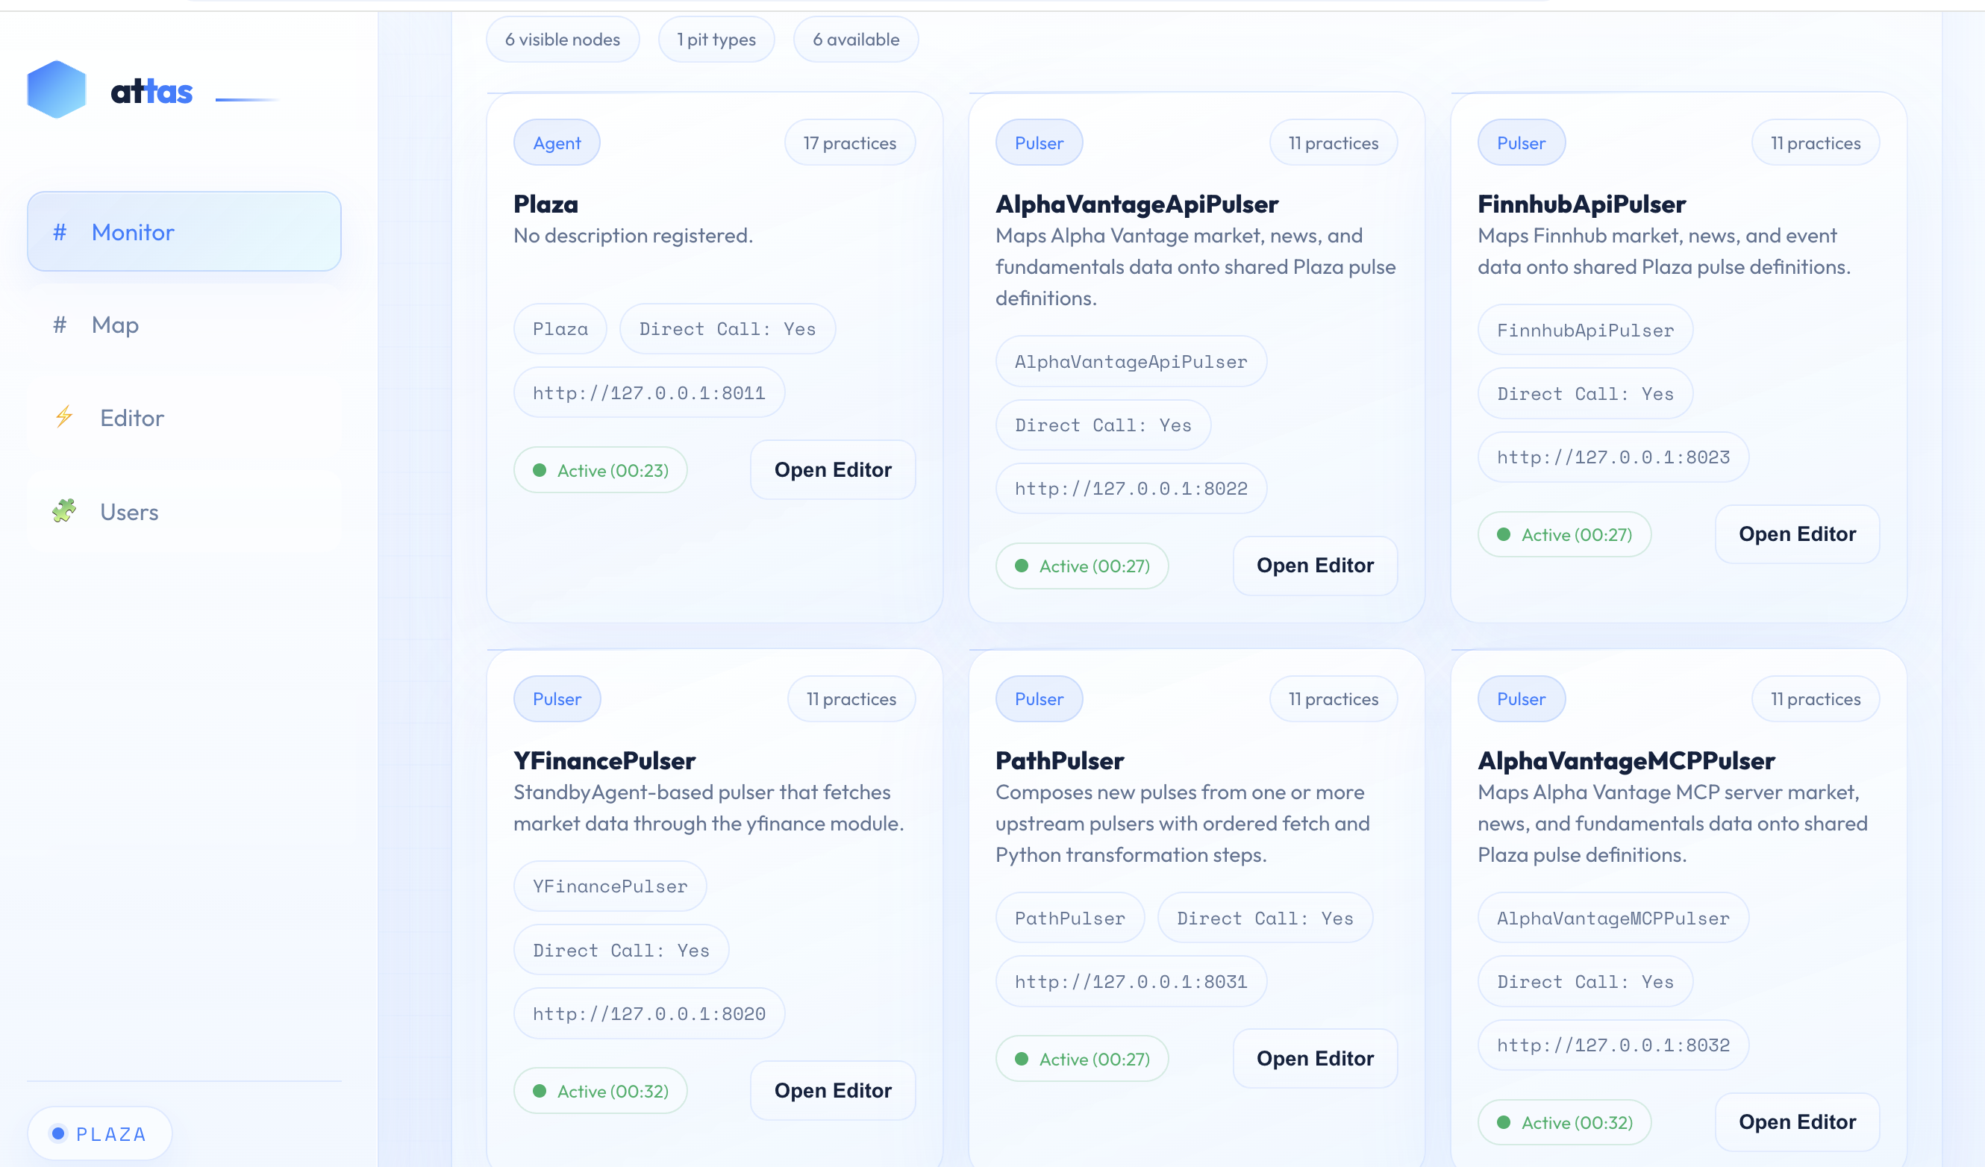Click the blue dot in PLAZA badge
Image resolution: width=1985 pixels, height=1167 pixels.
coord(58,1133)
